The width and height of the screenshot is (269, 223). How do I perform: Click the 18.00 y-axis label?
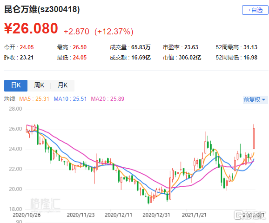(x=15, y=209)
